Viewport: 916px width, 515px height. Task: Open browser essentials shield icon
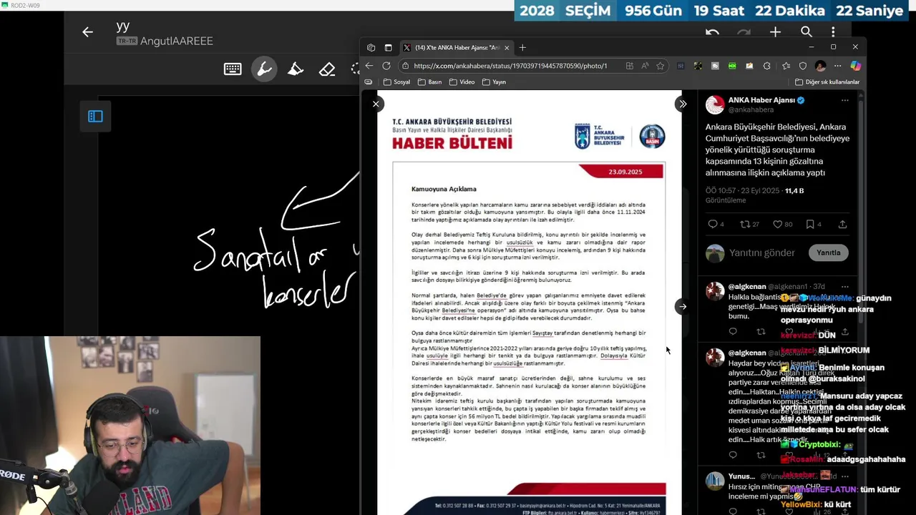click(x=803, y=66)
